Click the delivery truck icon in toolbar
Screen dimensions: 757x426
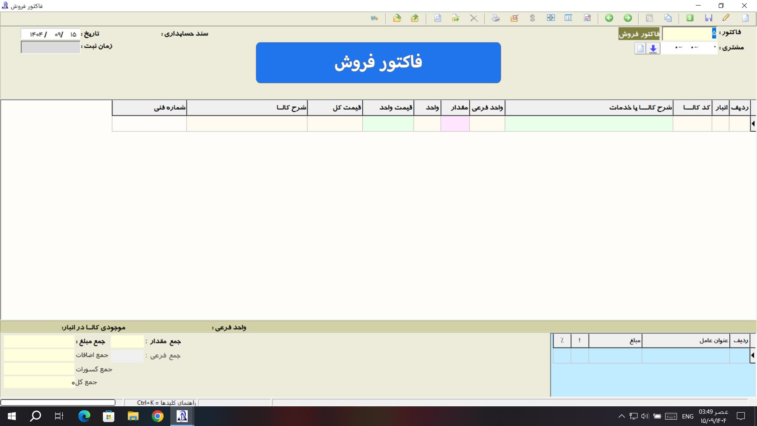pos(374,18)
